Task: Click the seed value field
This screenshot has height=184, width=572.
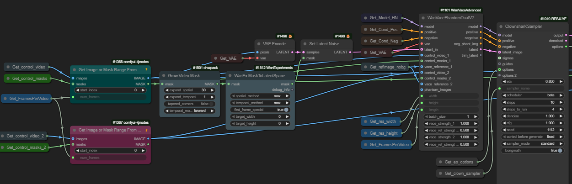Action: [x=532, y=130]
